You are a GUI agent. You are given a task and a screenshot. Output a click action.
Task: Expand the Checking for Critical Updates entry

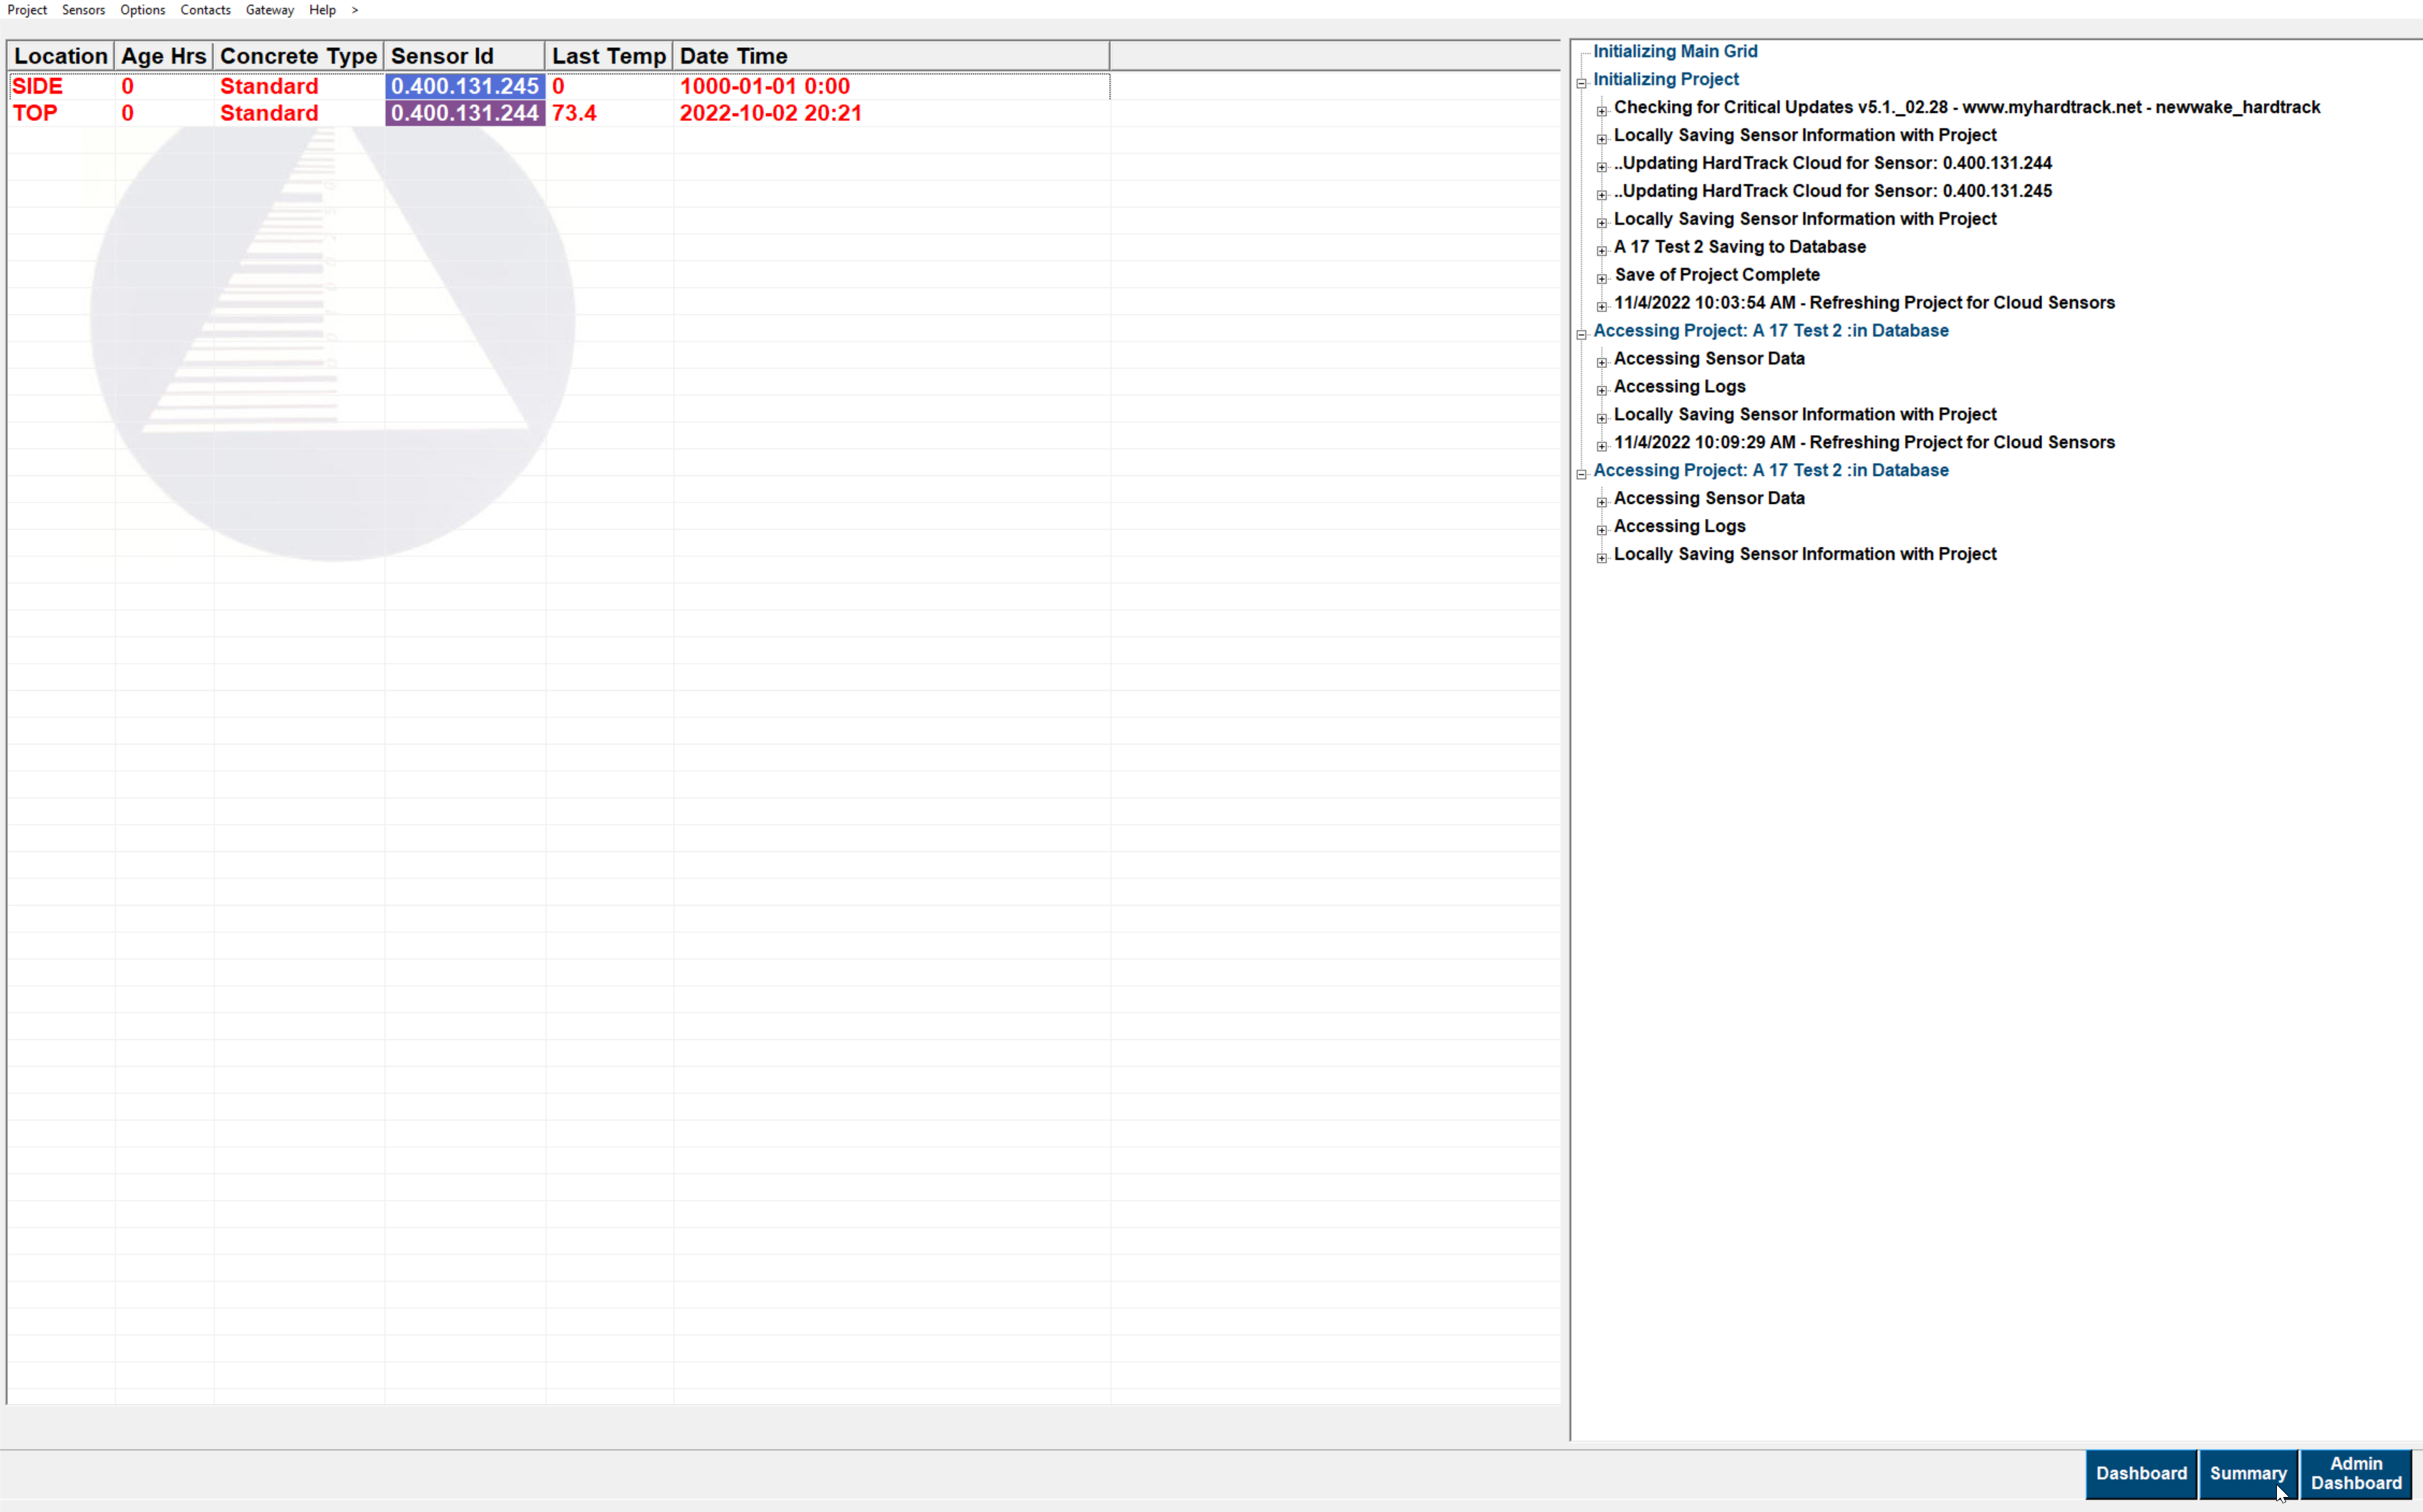coord(1601,111)
